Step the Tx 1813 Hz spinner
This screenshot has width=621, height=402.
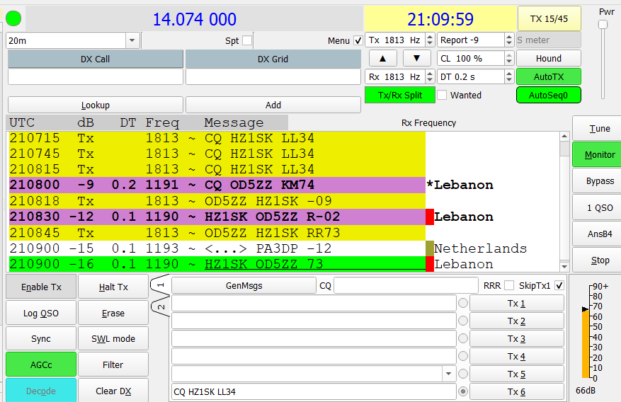pos(430,40)
